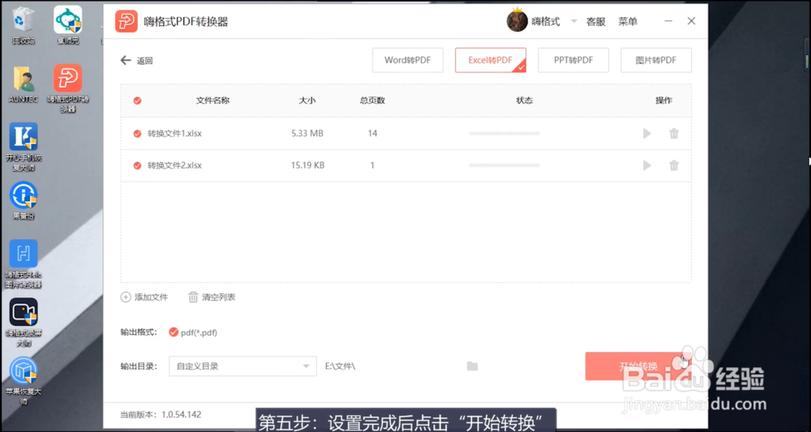Open the 开心手机恢复大师 desktop icon
This screenshot has width=811, height=432.
pyautogui.click(x=24, y=148)
